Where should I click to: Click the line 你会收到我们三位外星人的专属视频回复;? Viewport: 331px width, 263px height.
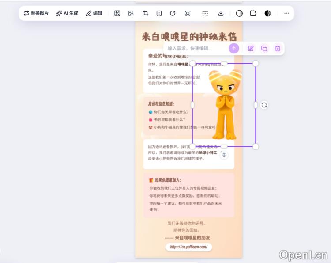point(183,188)
